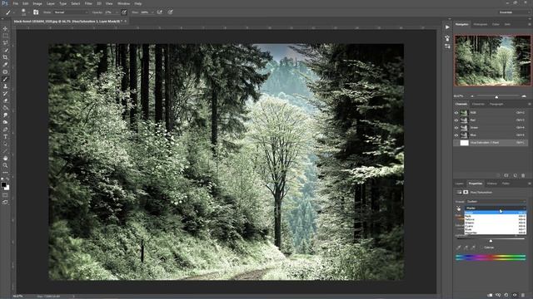Select the Pen tool
The width and height of the screenshot is (533, 299).
[x=5, y=130]
